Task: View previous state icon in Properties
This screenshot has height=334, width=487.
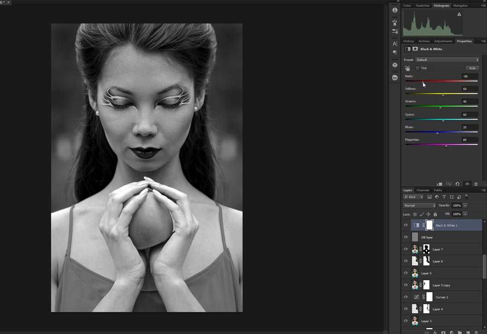Action: point(448,184)
